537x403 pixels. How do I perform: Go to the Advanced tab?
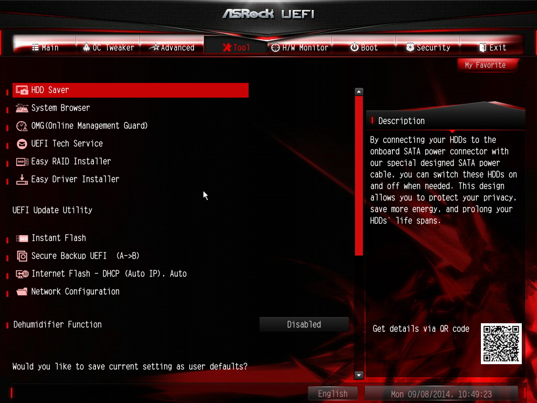point(171,46)
